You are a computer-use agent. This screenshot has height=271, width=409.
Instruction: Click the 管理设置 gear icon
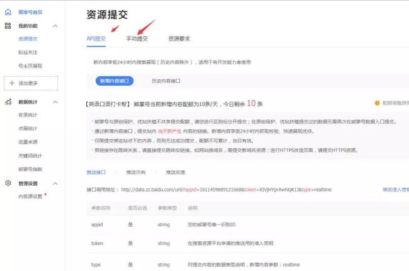click(8, 183)
